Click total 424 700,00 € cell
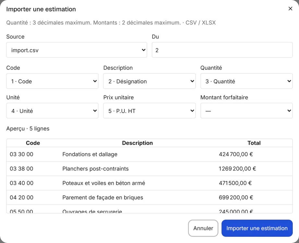Viewport: 299px width, 243px height. coord(236,154)
